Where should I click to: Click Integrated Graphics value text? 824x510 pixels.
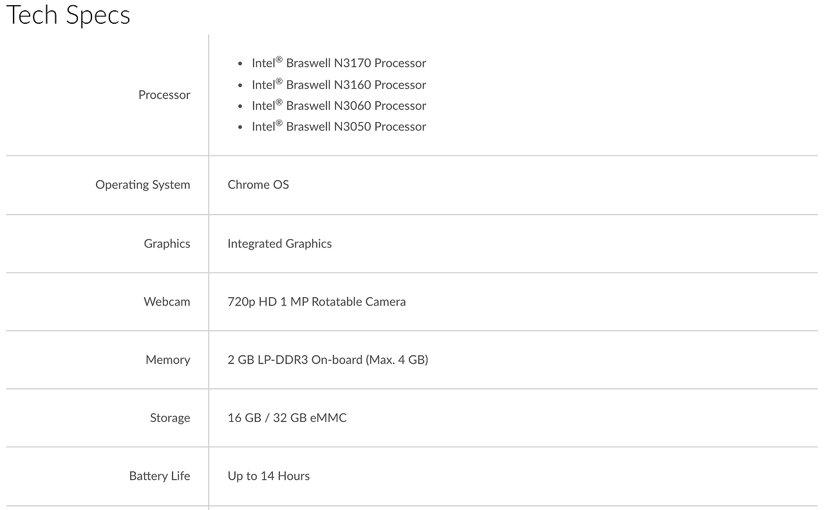(279, 244)
